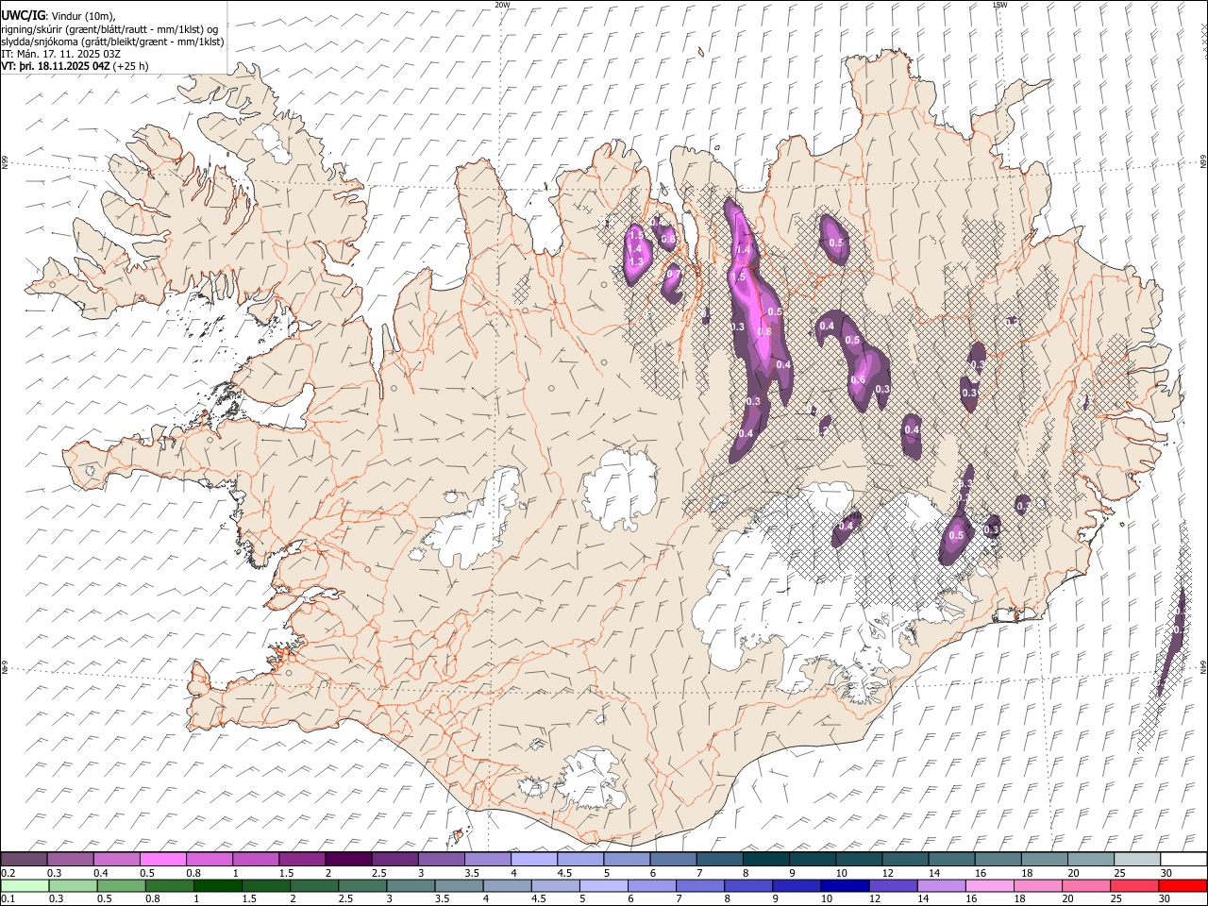1208x906 pixels.
Task: Click the periwinkle 7 swatch in lower legend
Action: (x=700, y=885)
